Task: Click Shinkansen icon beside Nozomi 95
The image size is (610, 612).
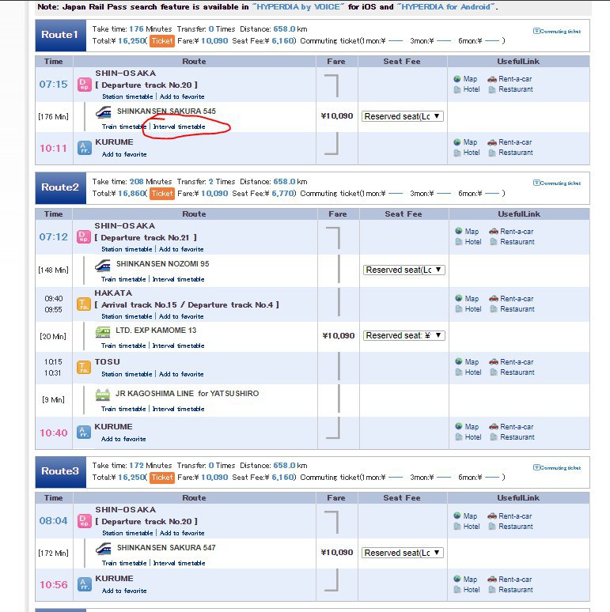Action: pyautogui.click(x=103, y=265)
